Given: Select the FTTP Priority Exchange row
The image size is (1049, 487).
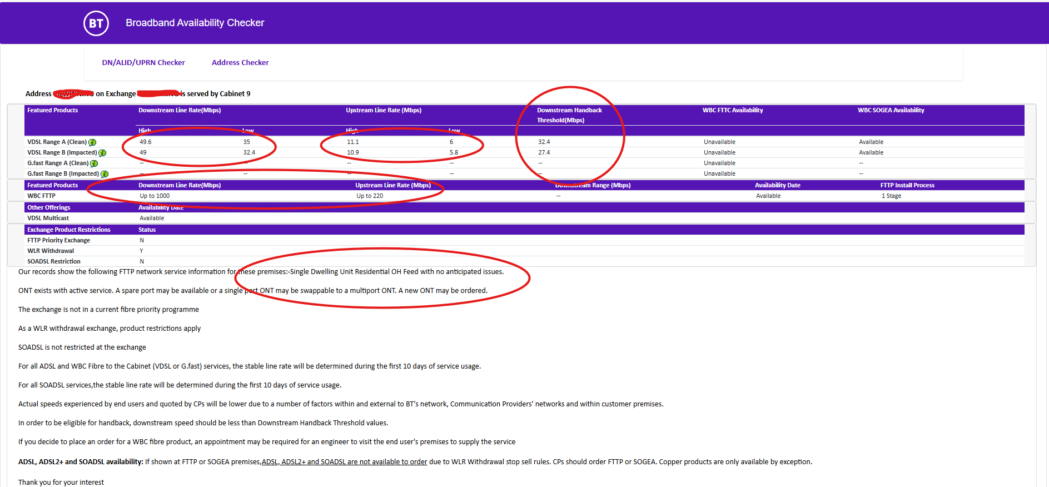Looking at the screenshot, I should point(58,241).
